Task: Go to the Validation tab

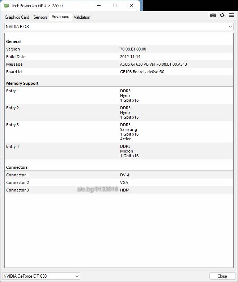Action: tap(82, 17)
